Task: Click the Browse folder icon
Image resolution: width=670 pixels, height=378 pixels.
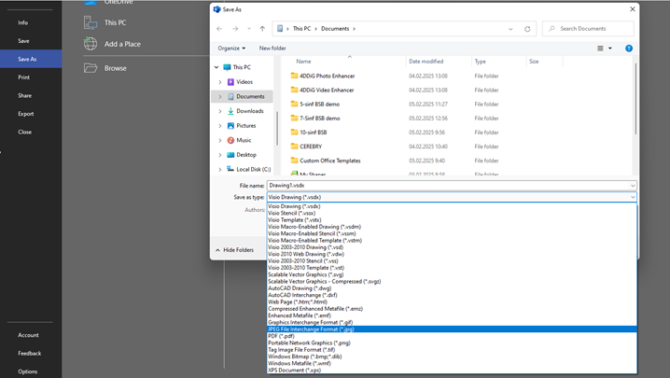Action: tap(91, 68)
